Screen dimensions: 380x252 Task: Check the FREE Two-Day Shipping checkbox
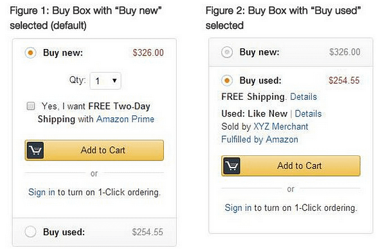30,106
